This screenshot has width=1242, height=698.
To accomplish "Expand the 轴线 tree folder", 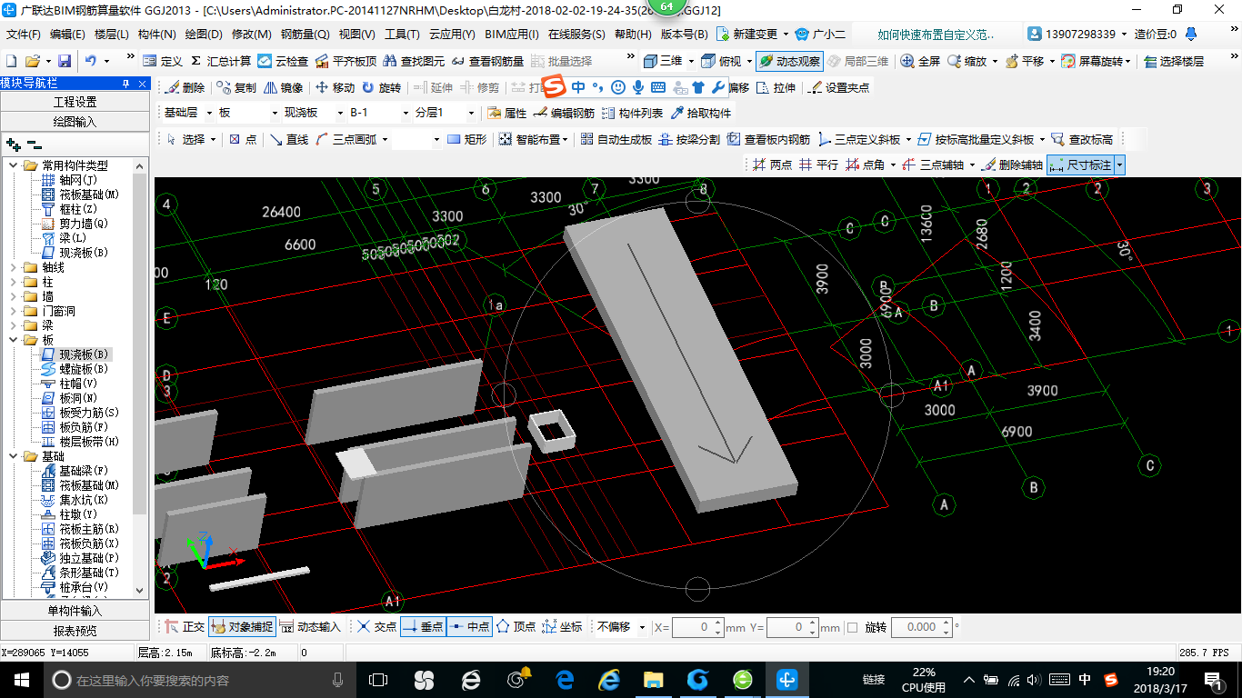I will click(13, 267).
